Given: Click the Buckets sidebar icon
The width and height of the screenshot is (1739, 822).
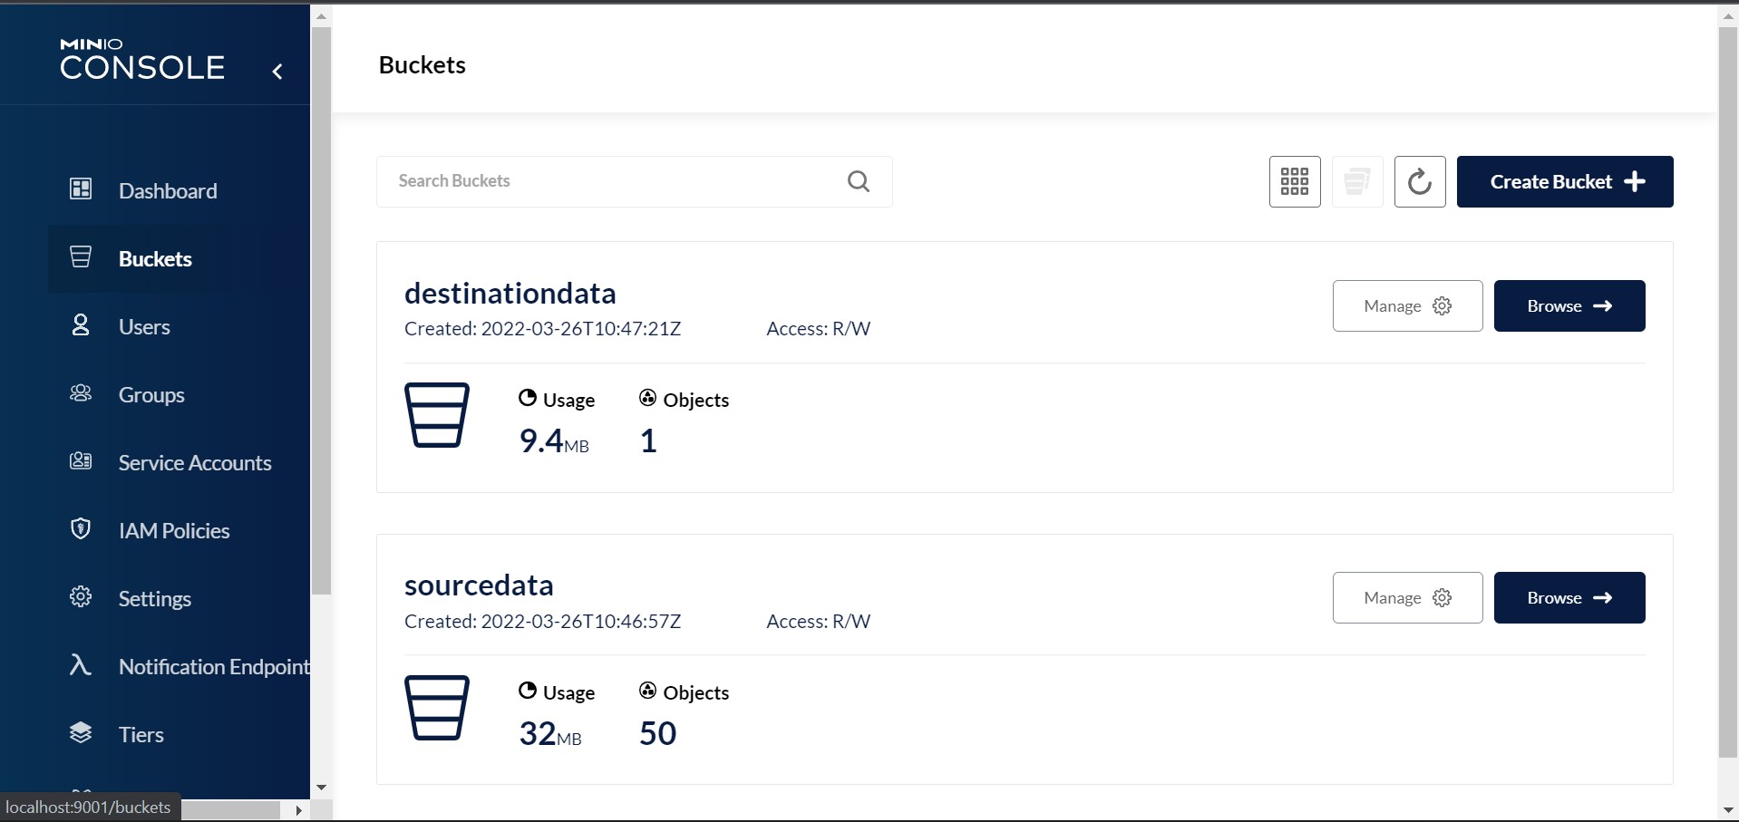Looking at the screenshot, I should (x=81, y=258).
